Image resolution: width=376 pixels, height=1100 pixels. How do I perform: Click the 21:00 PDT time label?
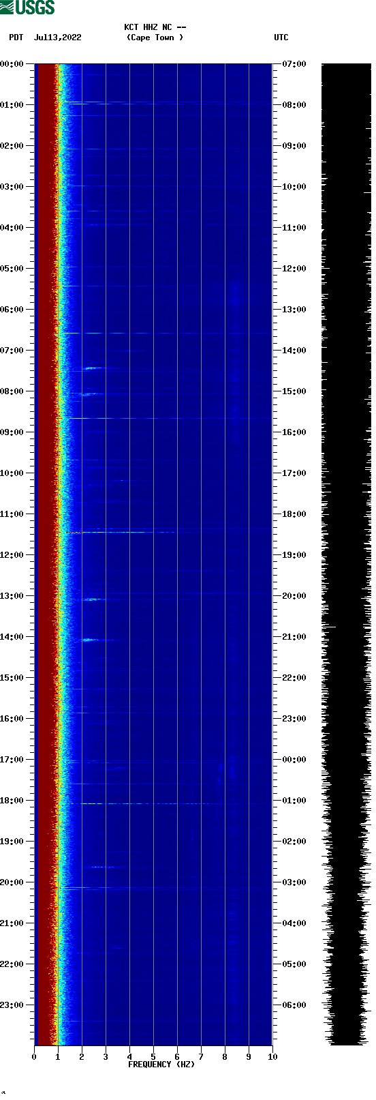pos(12,923)
